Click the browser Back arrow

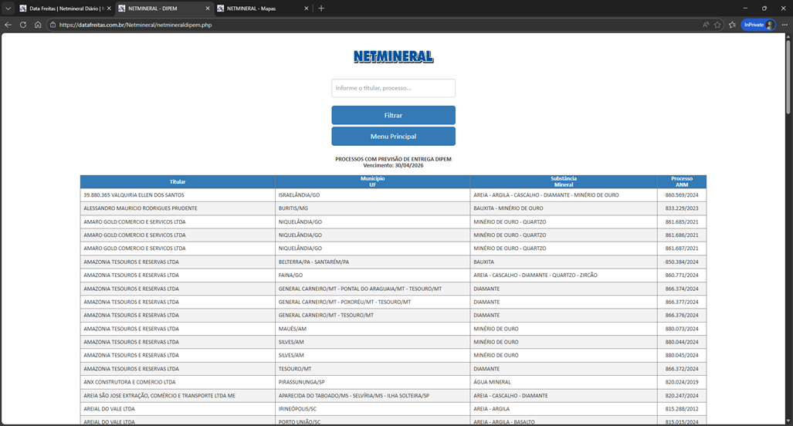pyautogui.click(x=8, y=25)
